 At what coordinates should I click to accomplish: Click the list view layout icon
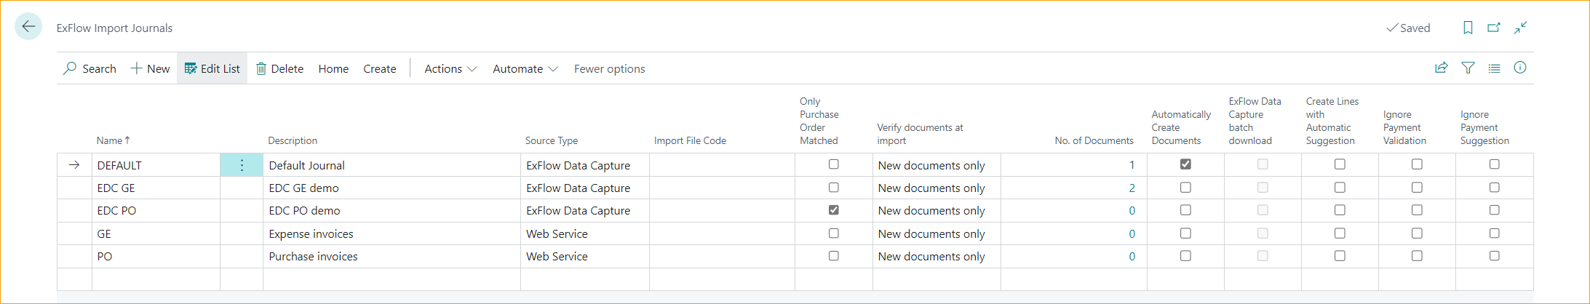[x=1494, y=68]
